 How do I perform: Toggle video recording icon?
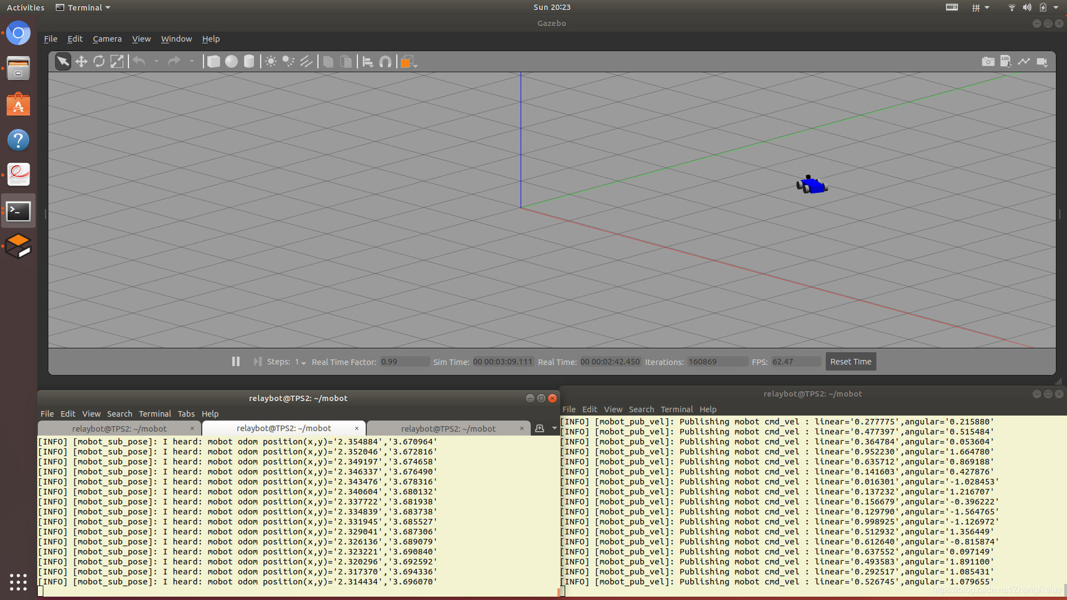(1042, 62)
